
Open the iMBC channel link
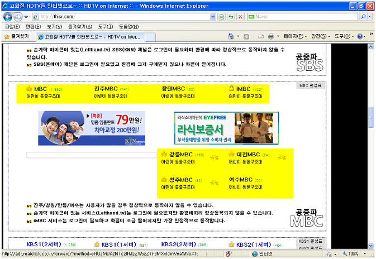point(243,89)
